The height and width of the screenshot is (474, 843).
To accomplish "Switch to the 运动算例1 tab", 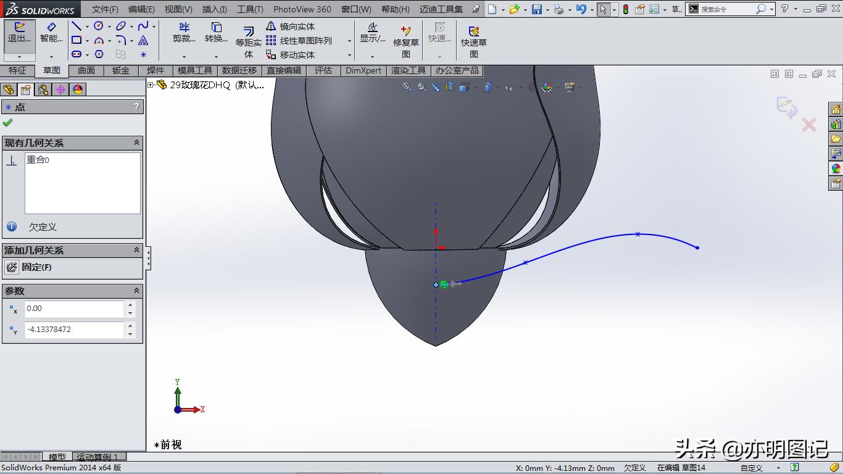I will [x=99, y=457].
